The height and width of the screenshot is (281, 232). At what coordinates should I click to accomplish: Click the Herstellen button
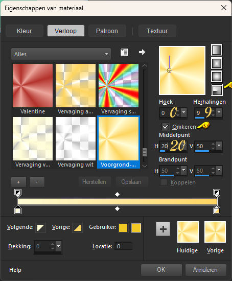pos(94,182)
